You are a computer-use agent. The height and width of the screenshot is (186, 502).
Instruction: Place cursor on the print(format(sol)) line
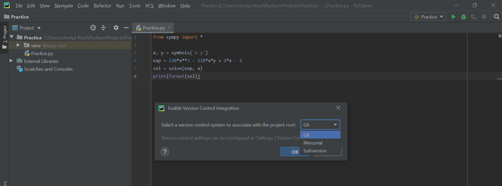(x=177, y=76)
